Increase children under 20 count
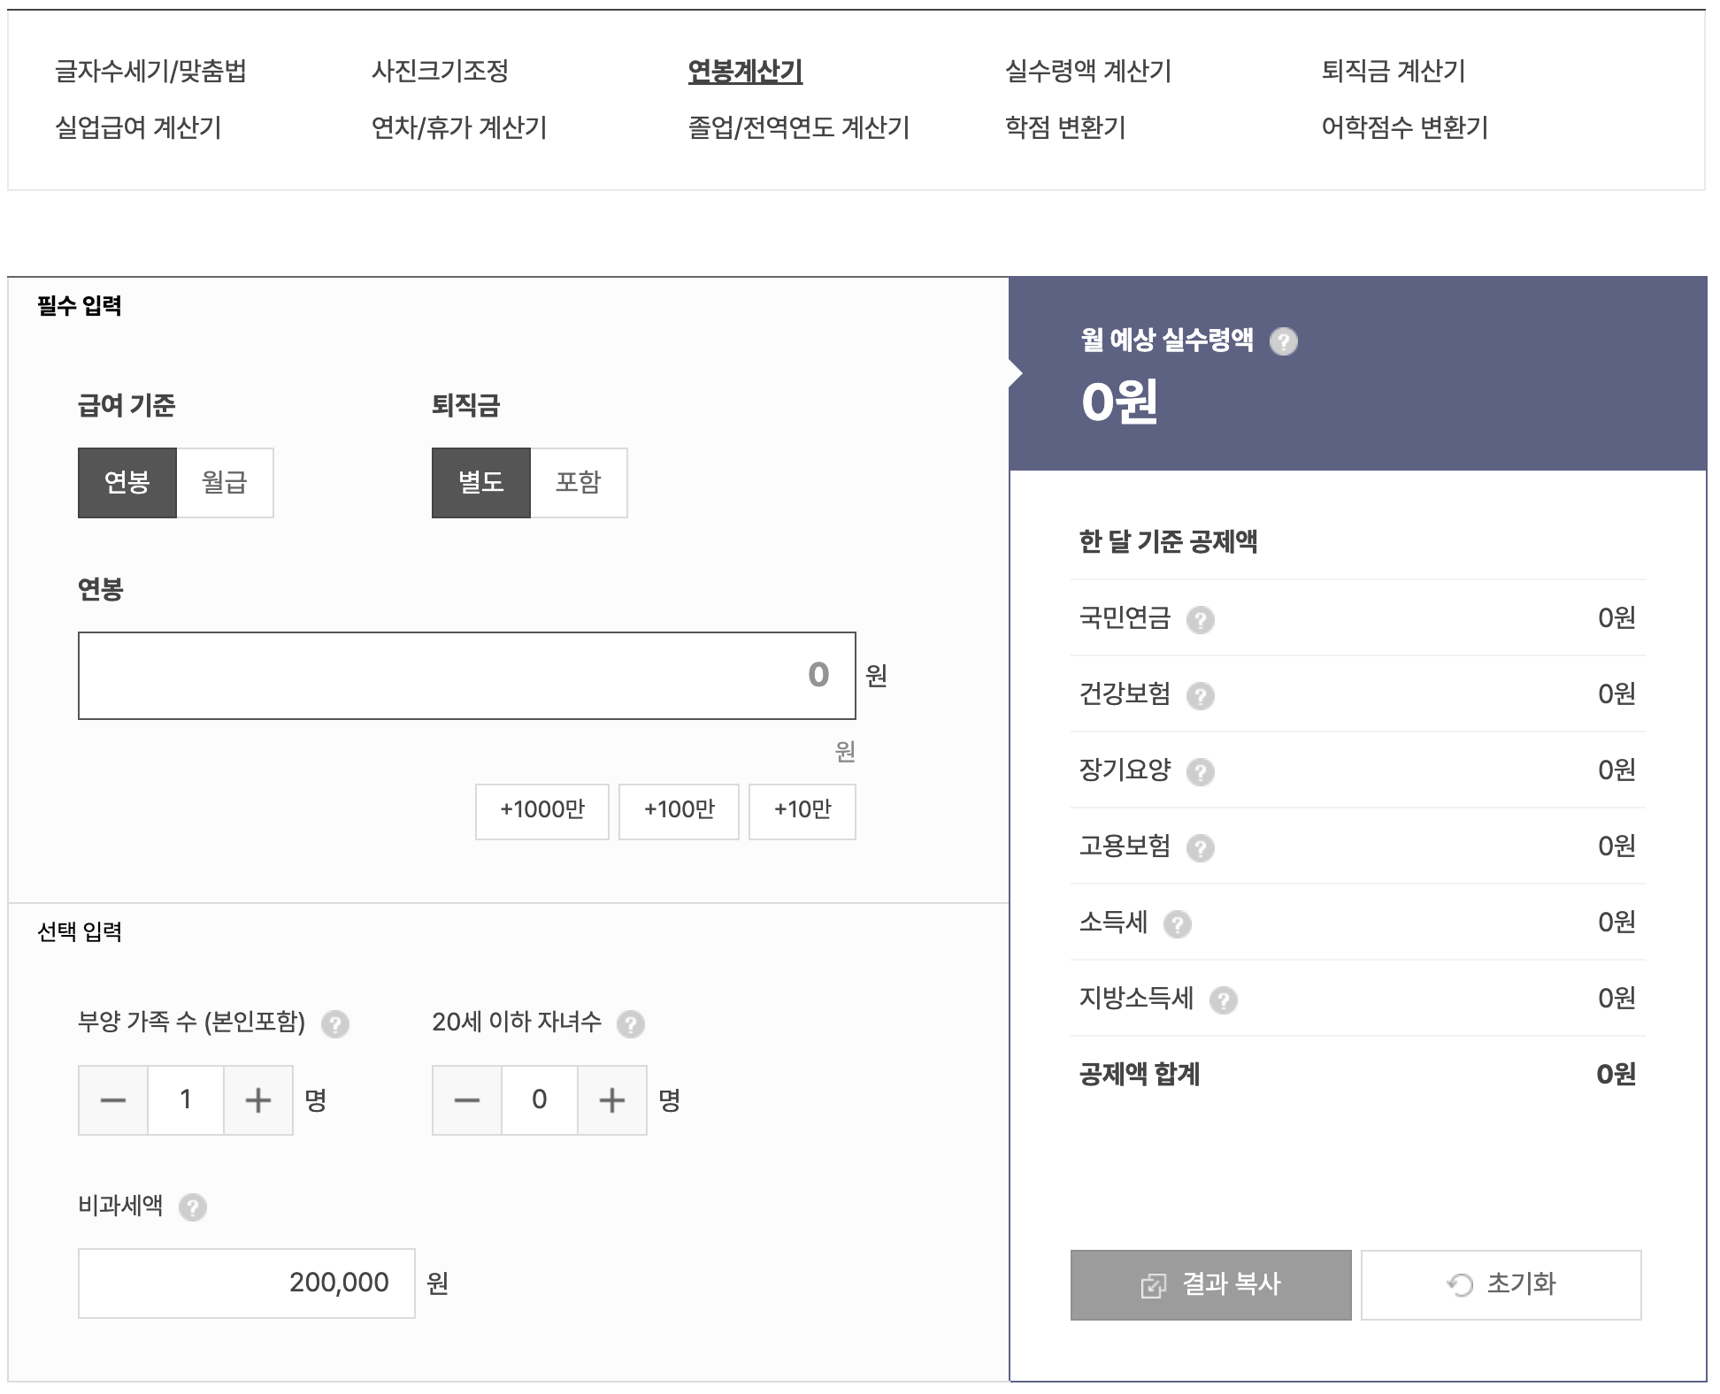Viewport: 1720px width, 1394px height. tap(611, 1100)
